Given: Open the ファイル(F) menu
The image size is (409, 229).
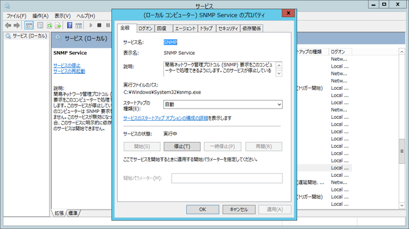Looking at the screenshot, I should 16,16.
